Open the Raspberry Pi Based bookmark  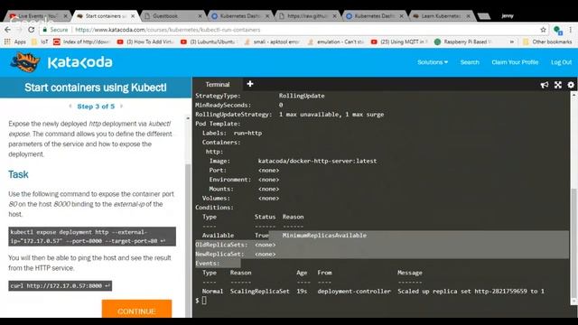point(463,42)
